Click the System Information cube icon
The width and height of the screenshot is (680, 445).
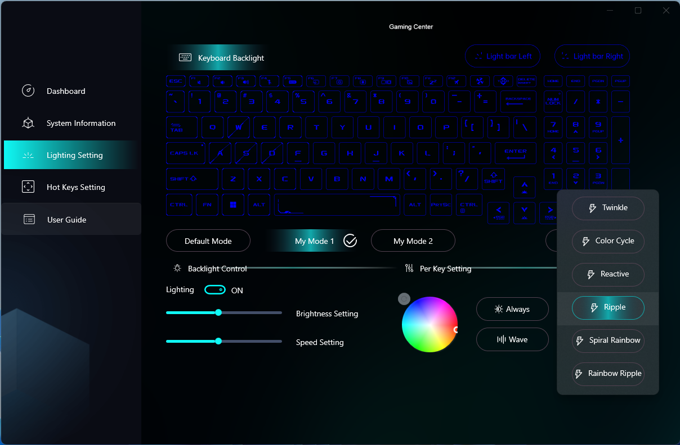[28, 123]
